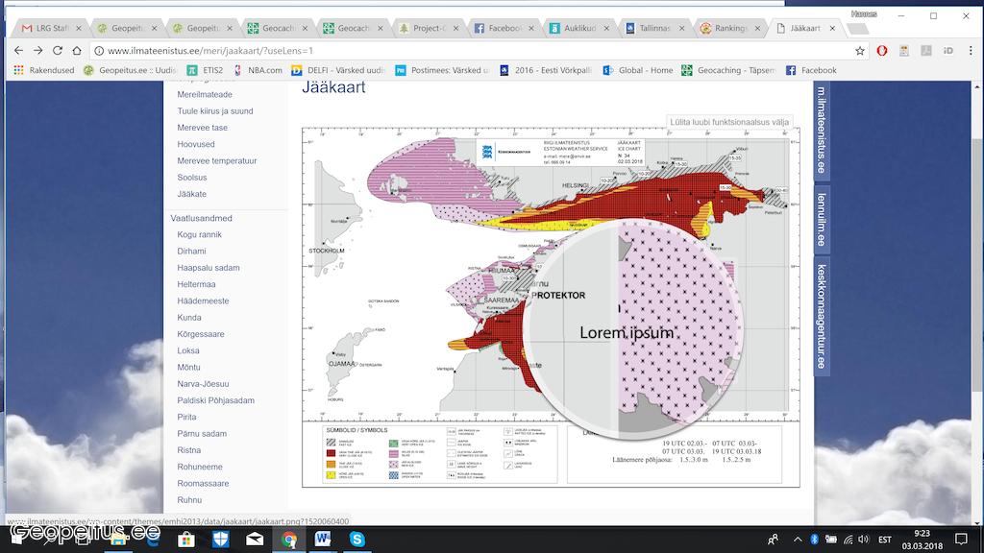Open the ETIS2 bookmark
The image size is (984, 553).
206,70
